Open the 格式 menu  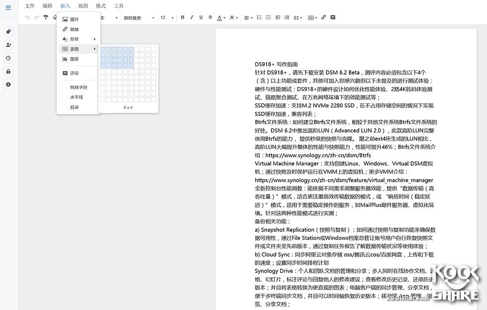[x=101, y=6]
